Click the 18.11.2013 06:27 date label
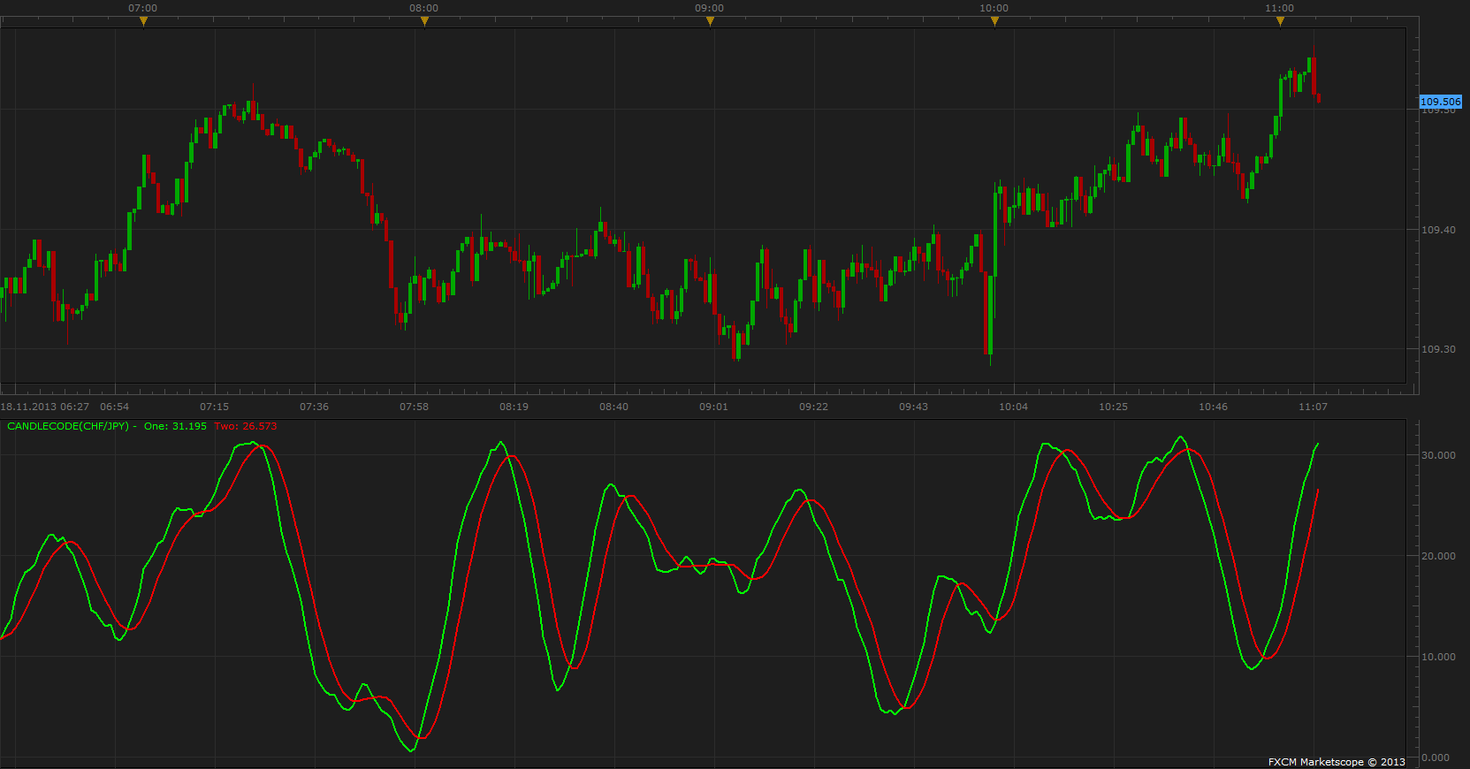 (45, 407)
